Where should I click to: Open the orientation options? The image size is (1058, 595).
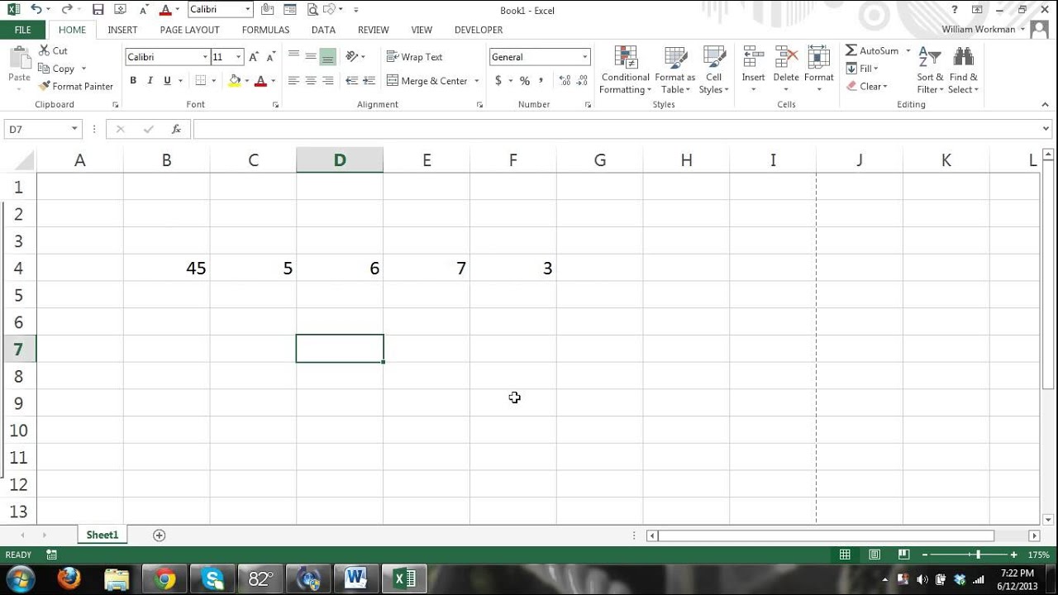click(x=355, y=56)
